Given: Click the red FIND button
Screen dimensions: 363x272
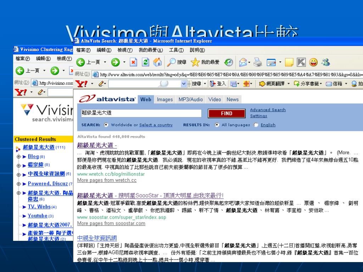Looking at the screenshot, I should click(227, 113).
